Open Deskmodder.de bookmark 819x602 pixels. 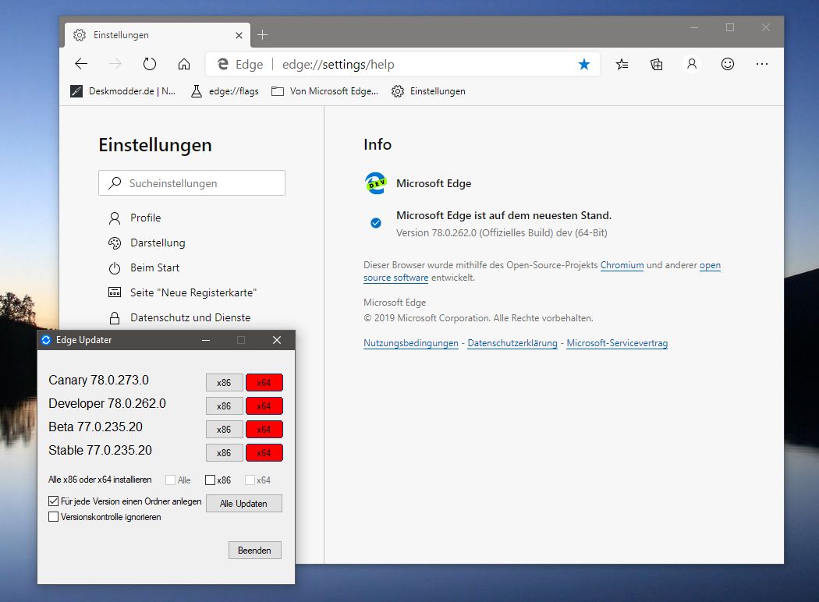tap(122, 91)
